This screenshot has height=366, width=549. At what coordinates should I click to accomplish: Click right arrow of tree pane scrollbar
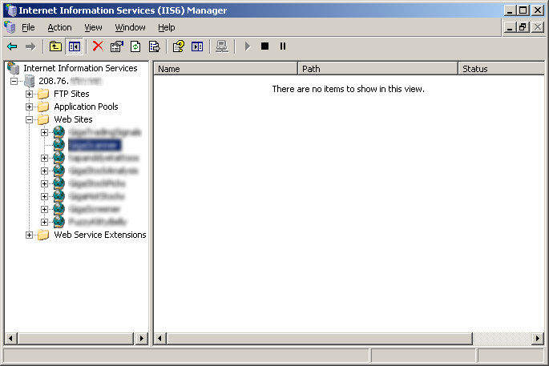[x=141, y=338]
